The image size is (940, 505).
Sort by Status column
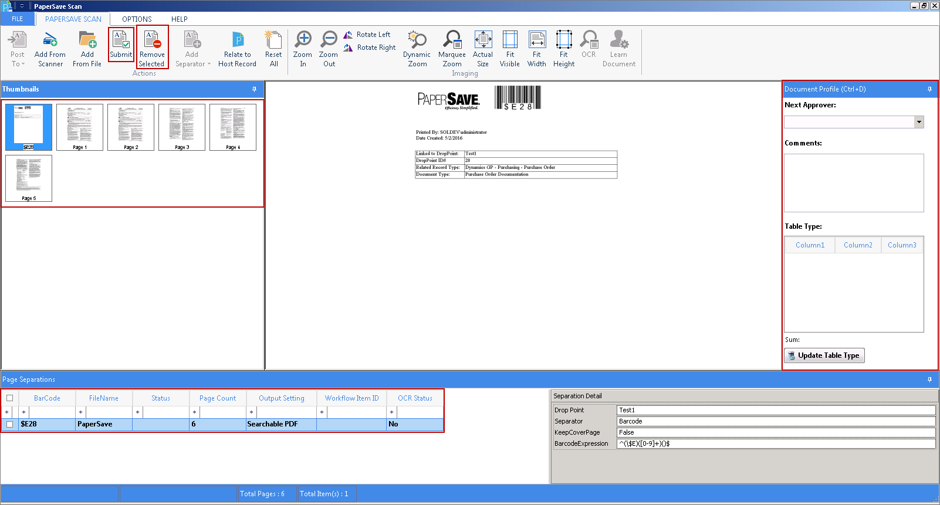pyautogui.click(x=161, y=398)
